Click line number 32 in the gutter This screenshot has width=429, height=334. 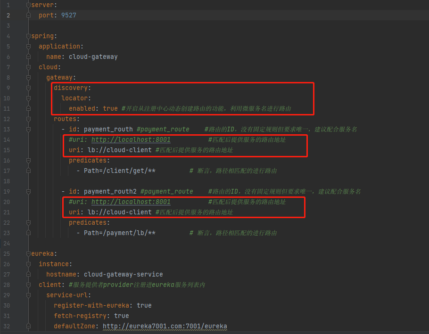pyautogui.click(x=7, y=326)
